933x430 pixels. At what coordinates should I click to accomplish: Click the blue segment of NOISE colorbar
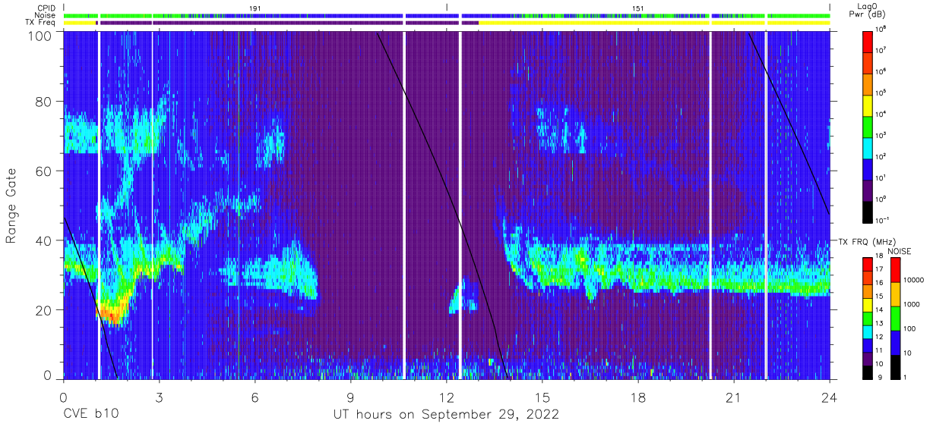895,343
